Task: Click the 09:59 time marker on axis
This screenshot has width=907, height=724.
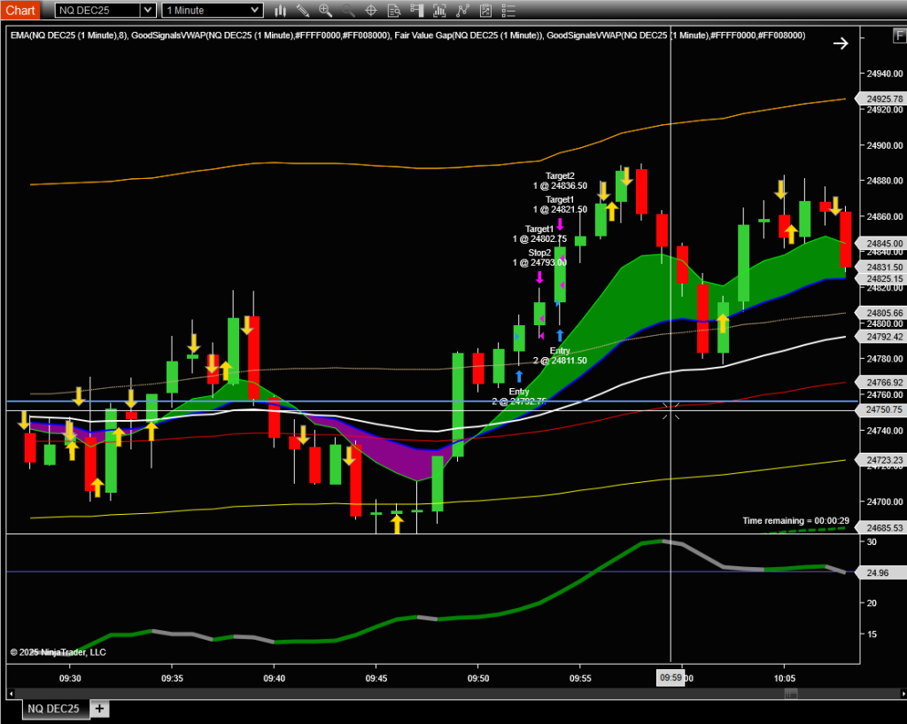Action: (x=670, y=678)
